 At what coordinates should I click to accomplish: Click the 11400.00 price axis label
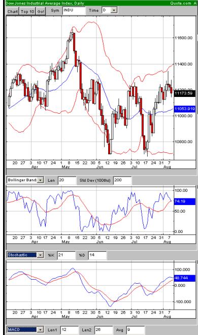coord(184,64)
